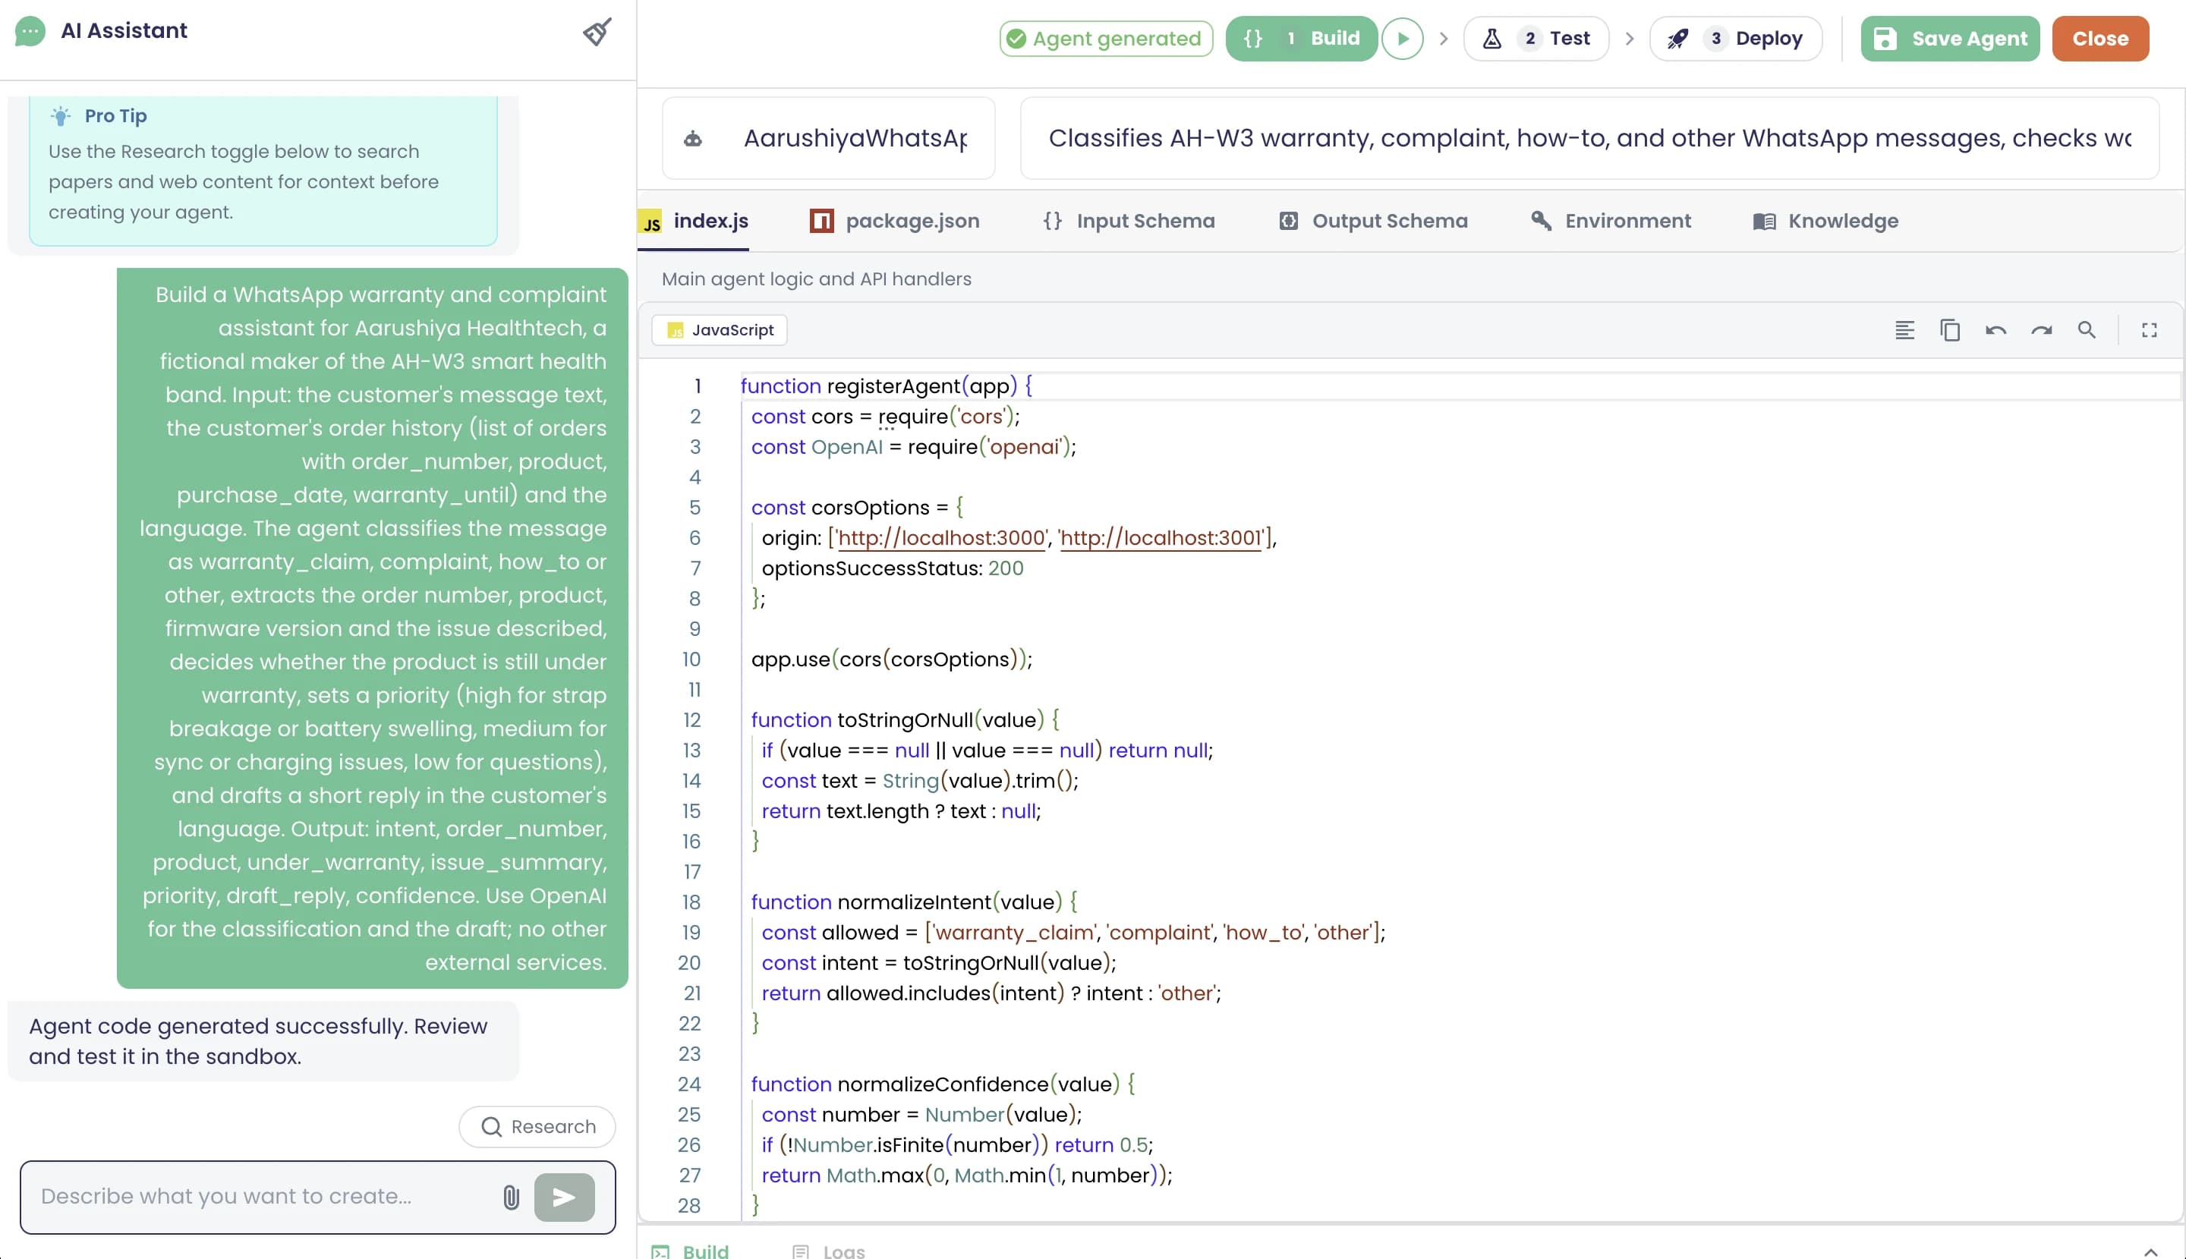
Task: Open the Input Schema tab
Action: [1129, 222]
